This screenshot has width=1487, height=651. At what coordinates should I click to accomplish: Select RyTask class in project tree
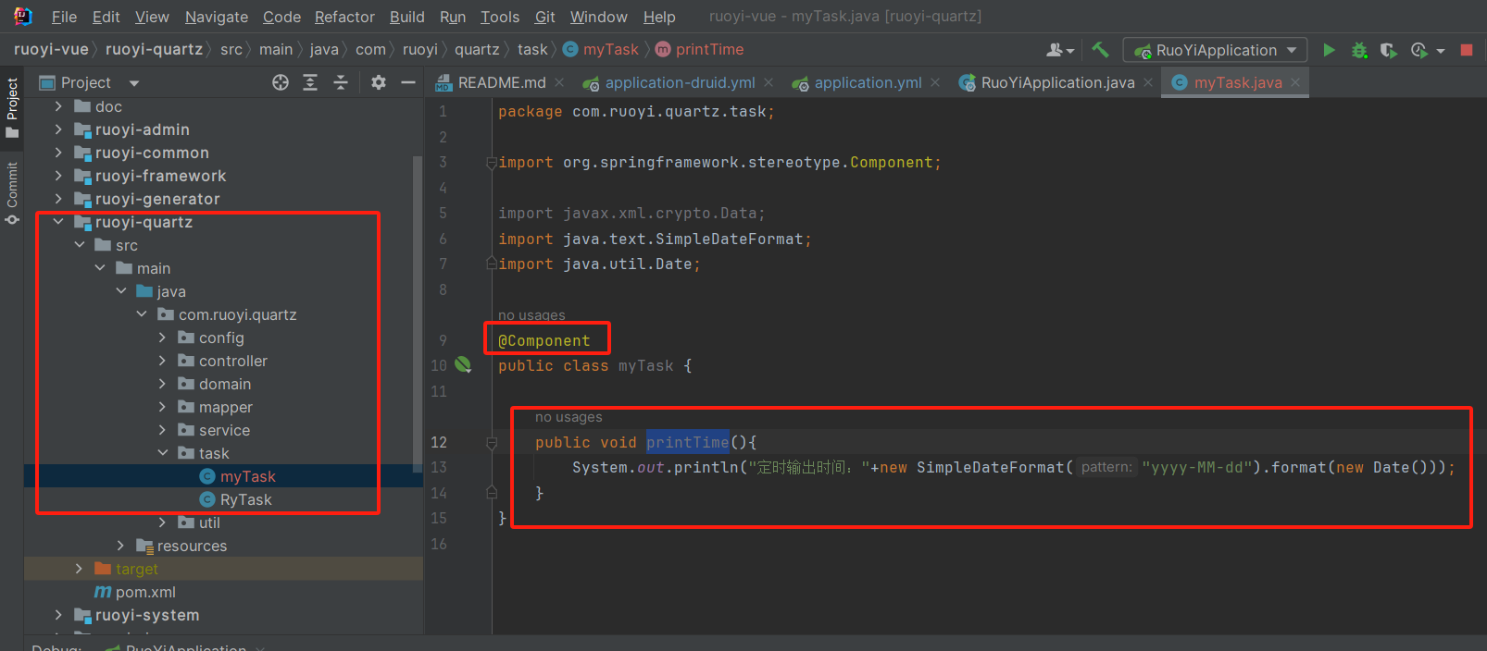(246, 499)
